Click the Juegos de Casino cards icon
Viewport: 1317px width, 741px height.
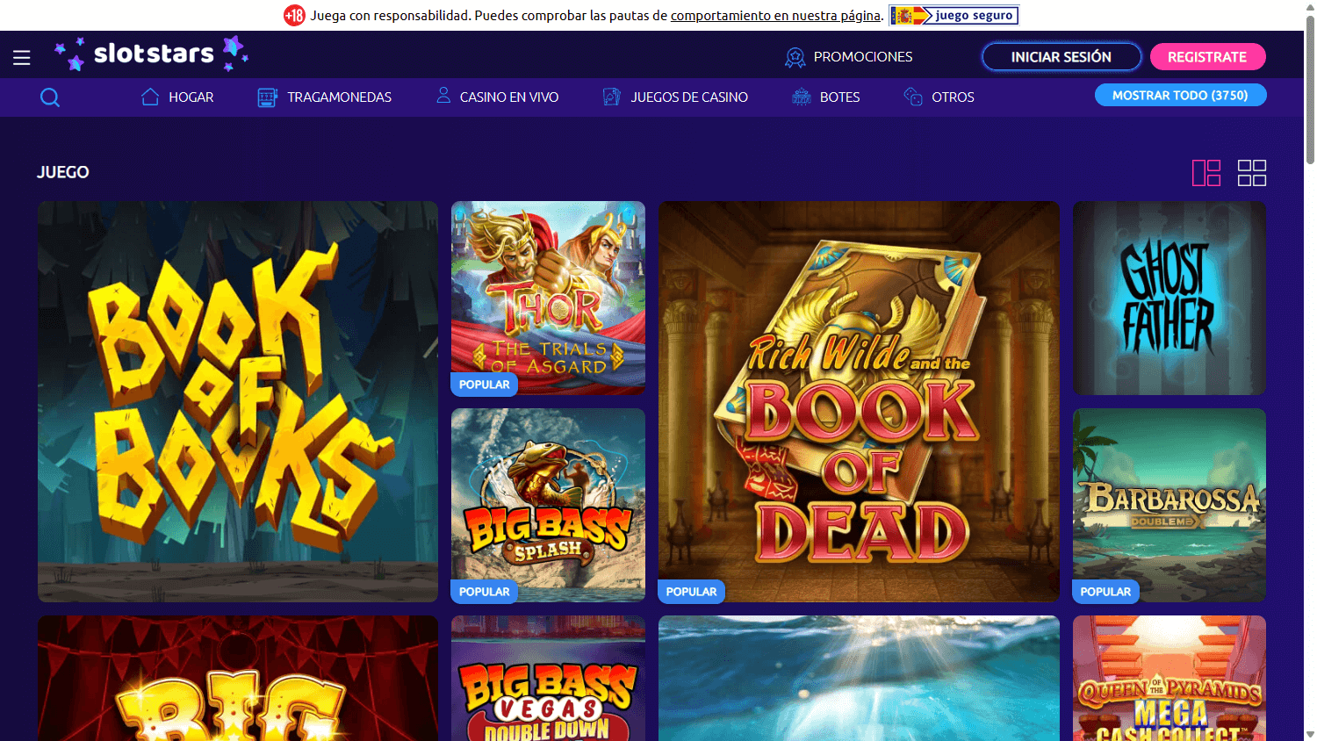coord(612,97)
